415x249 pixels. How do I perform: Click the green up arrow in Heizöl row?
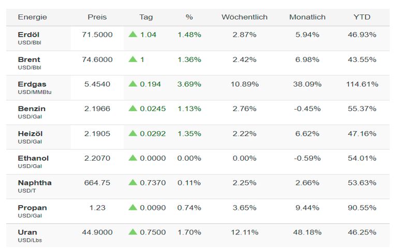[133, 133]
